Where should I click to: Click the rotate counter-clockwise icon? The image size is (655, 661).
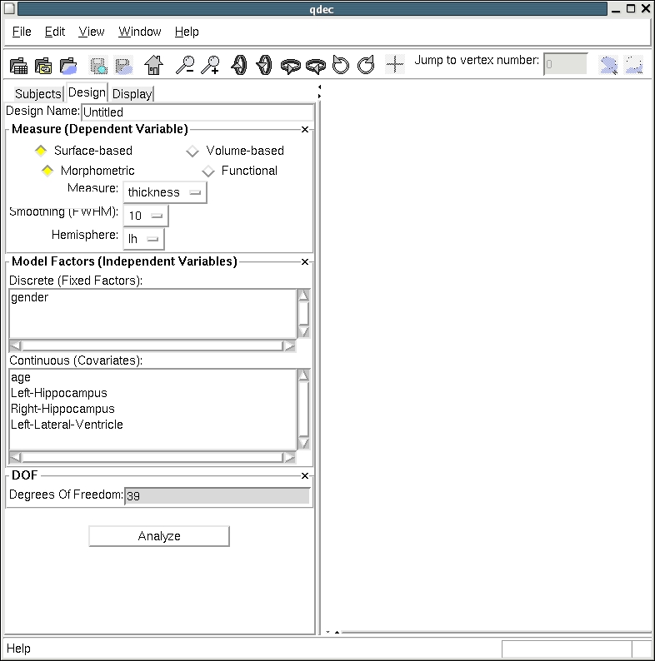click(x=340, y=65)
